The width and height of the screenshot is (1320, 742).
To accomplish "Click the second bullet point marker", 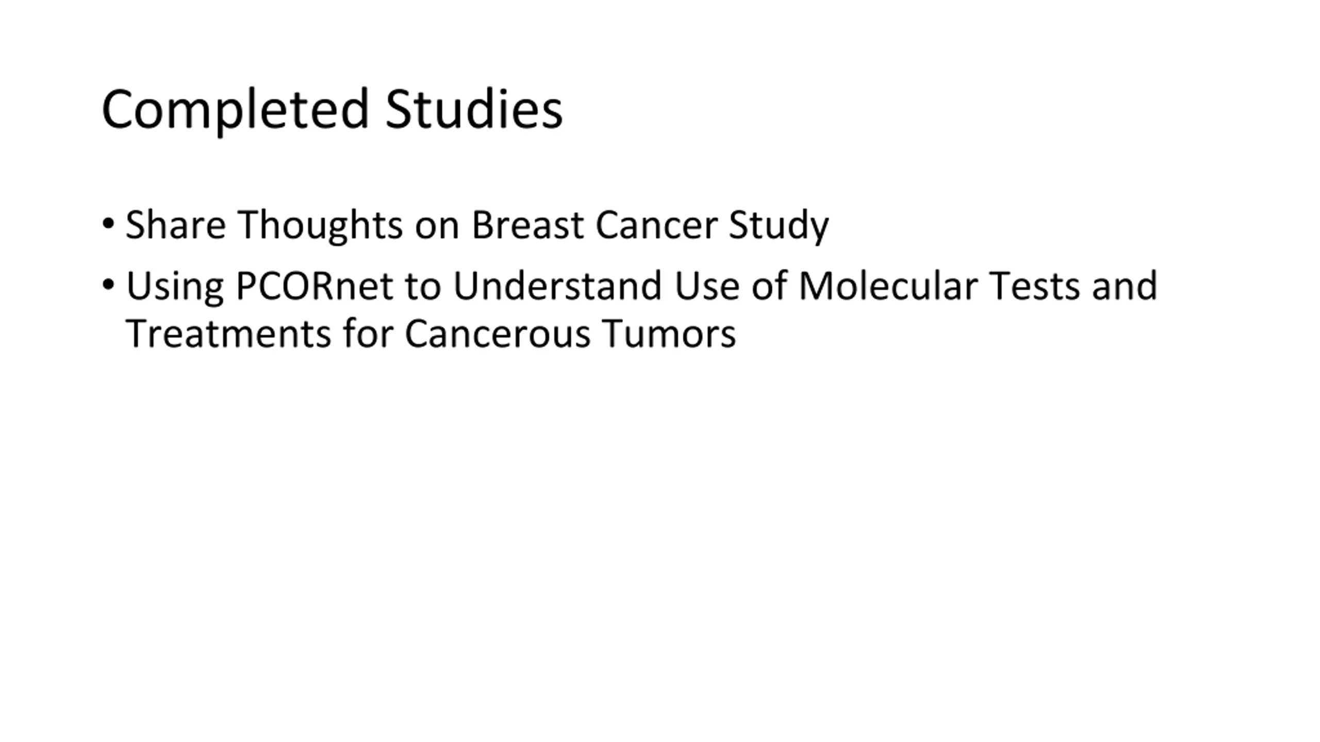I will [108, 284].
